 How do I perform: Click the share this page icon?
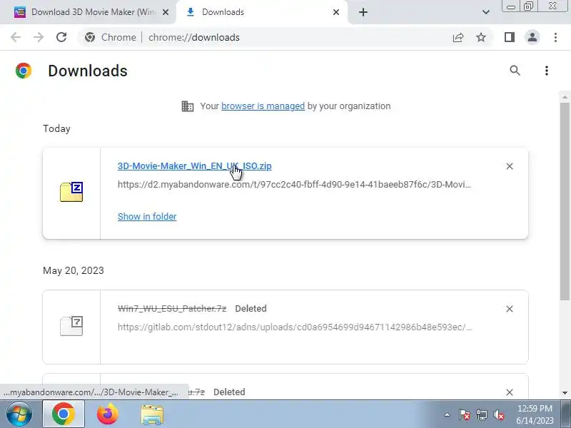pos(458,37)
